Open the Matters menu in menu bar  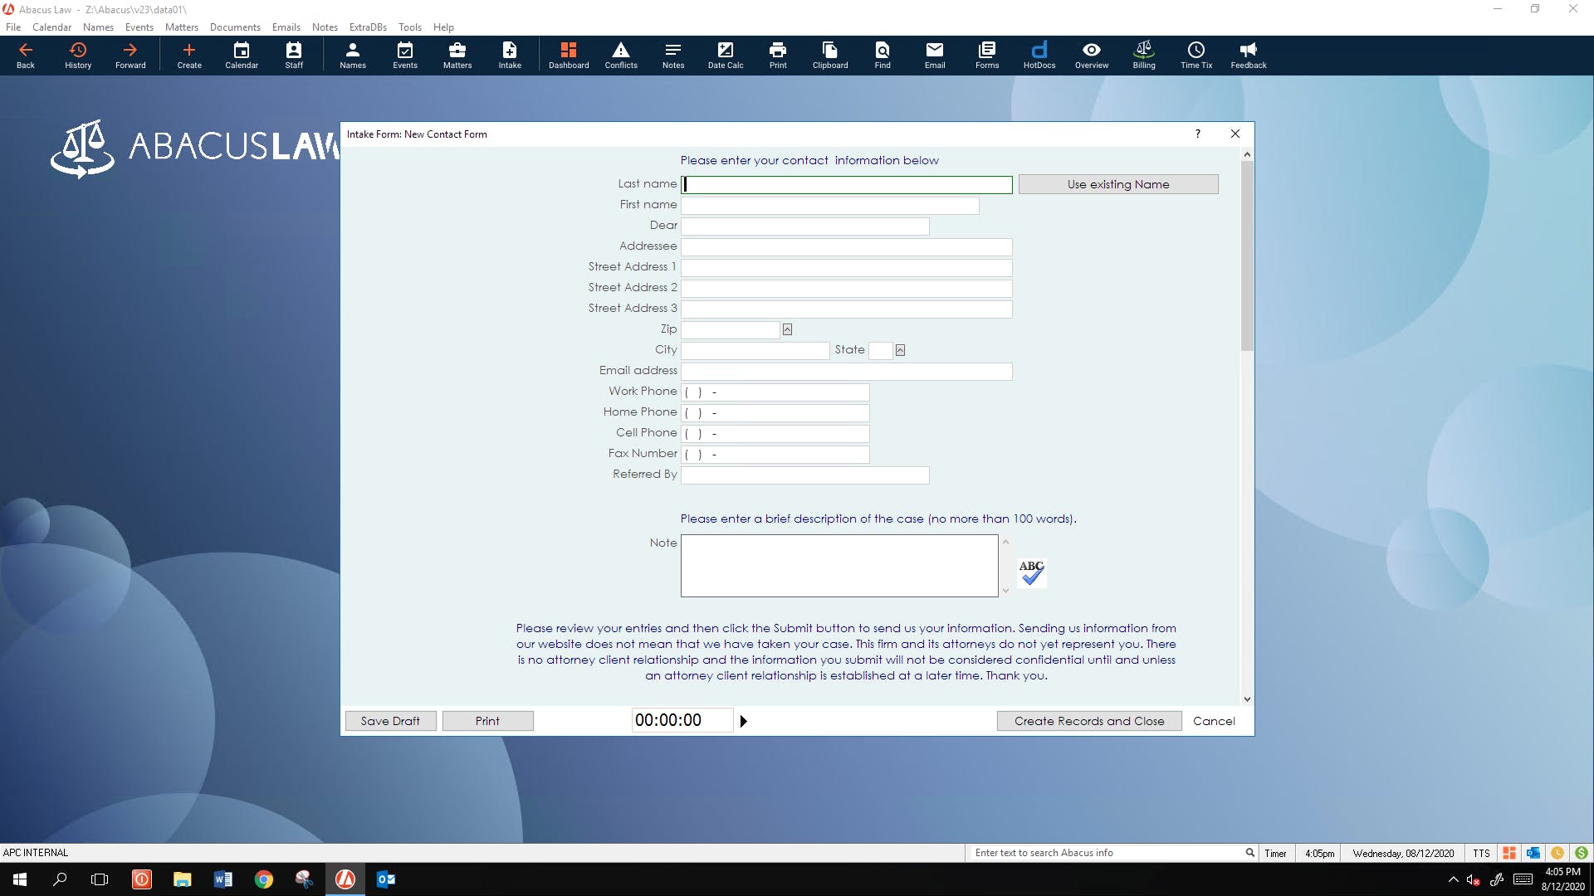click(x=181, y=27)
